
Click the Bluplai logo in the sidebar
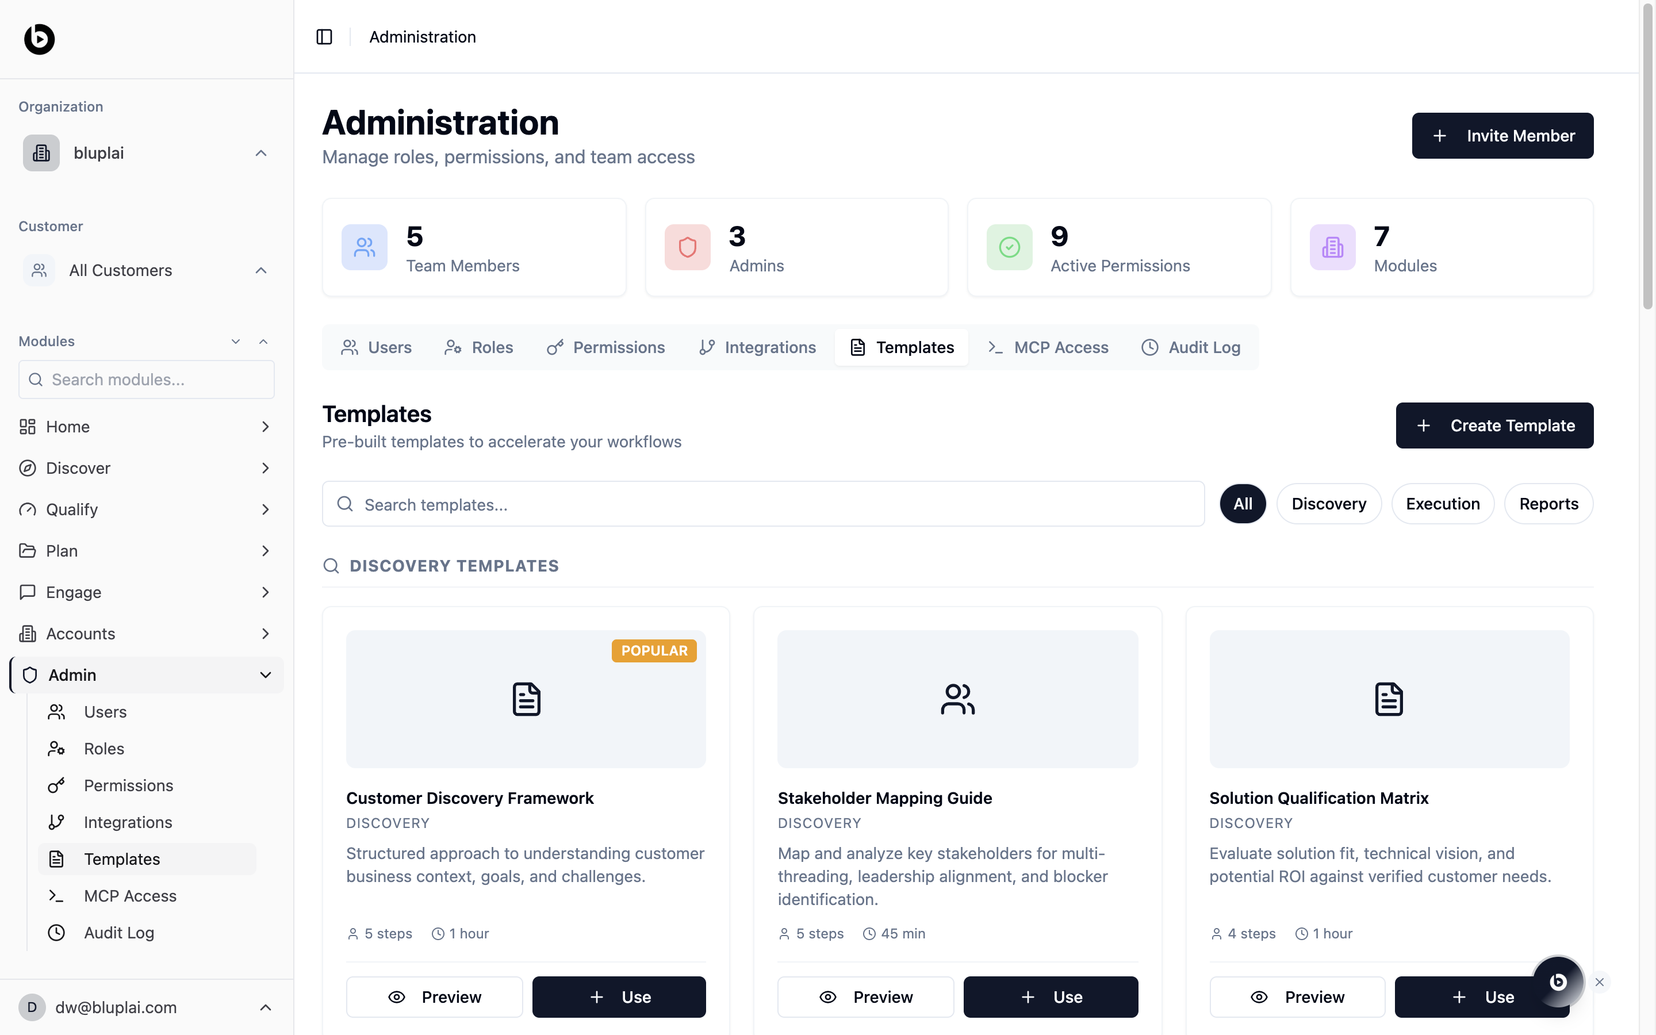pyautogui.click(x=39, y=39)
